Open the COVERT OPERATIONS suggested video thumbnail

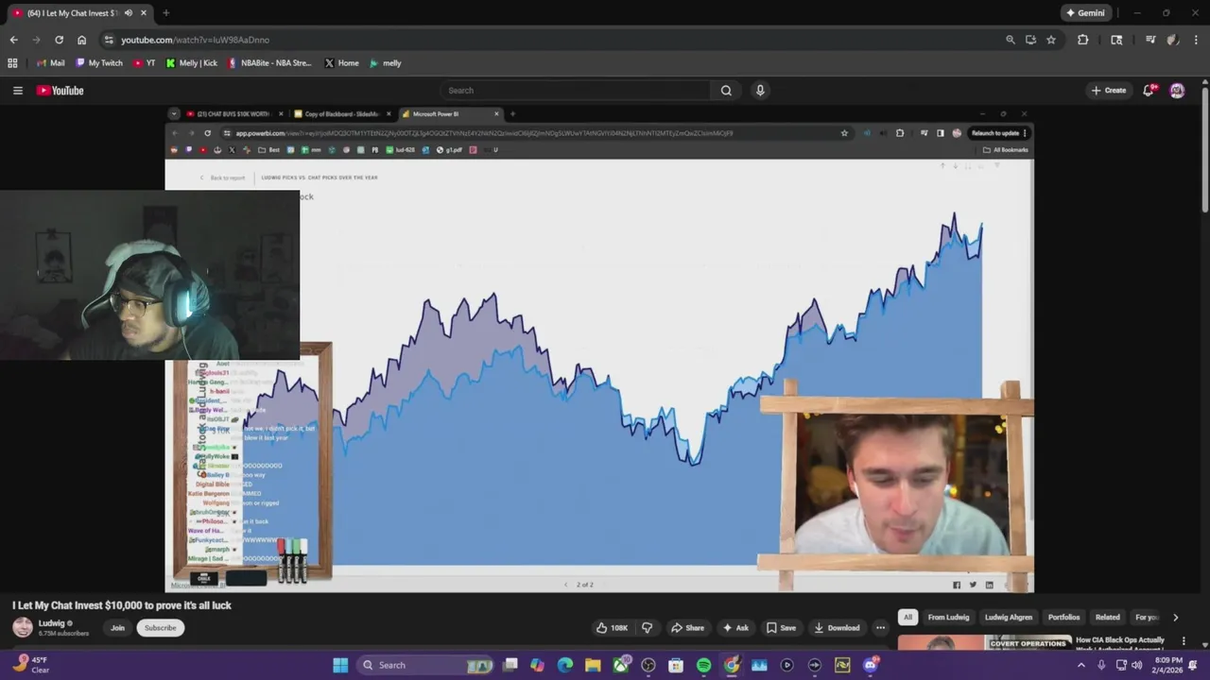click(983, 643)
